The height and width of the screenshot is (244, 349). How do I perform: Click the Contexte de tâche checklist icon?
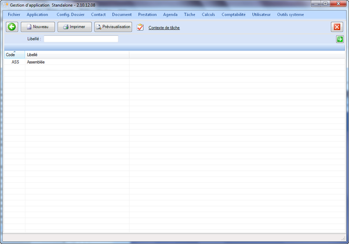click(x=140, y=27)
